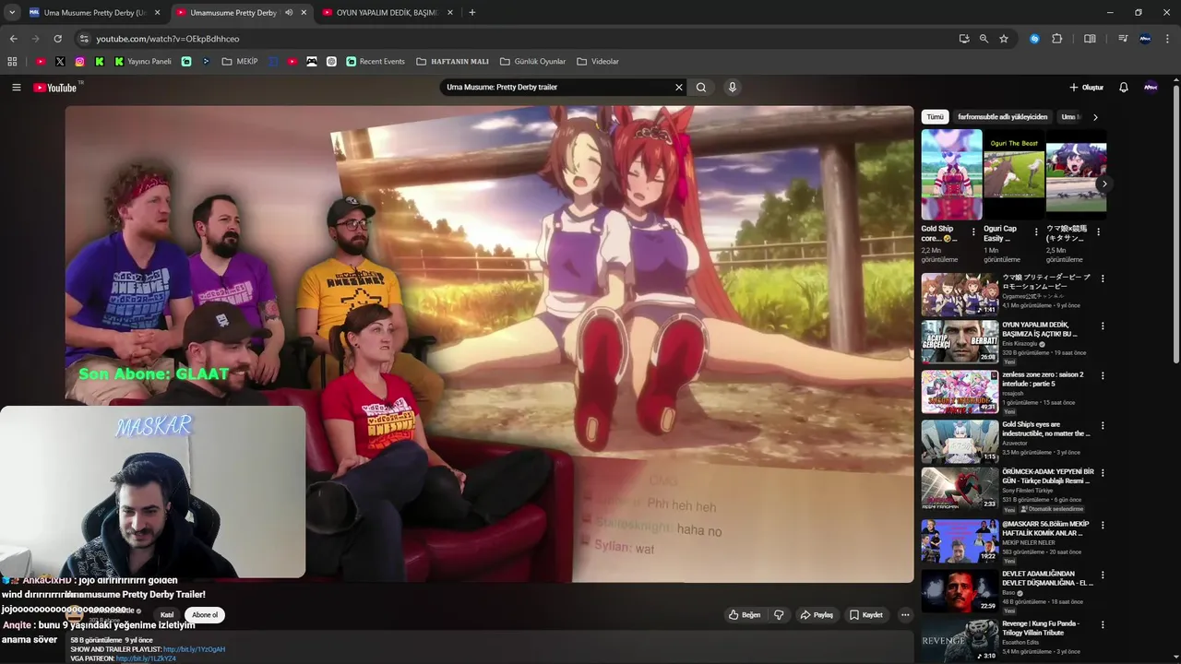Click the address bar URL field

517,39
